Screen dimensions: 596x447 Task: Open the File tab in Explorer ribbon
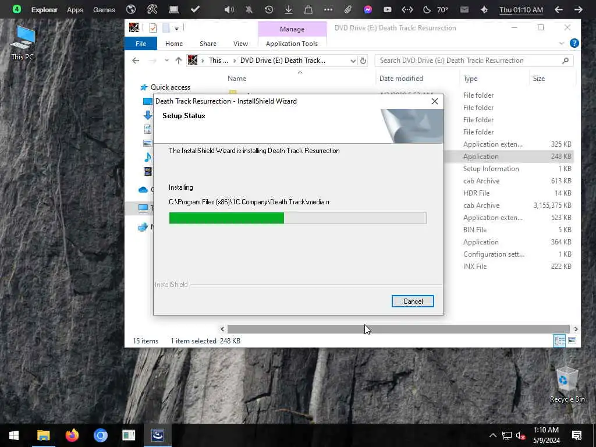[x=141, y=44]
